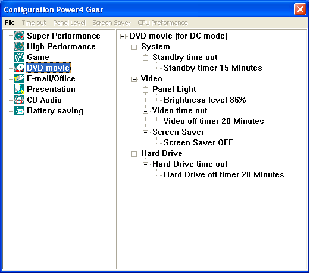Image resolution: width=310 pixels, height=273 pixels.
Task: Select the Battery saving profile label
Action: point(55,110)
